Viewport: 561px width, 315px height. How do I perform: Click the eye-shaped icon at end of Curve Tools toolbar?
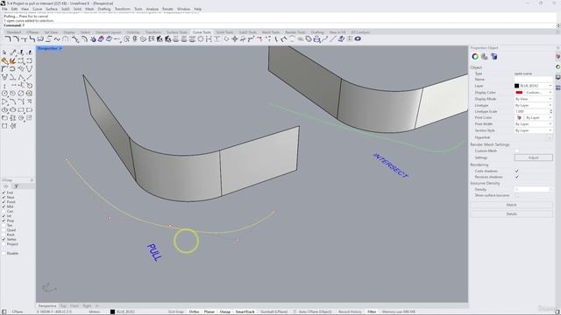358,38
